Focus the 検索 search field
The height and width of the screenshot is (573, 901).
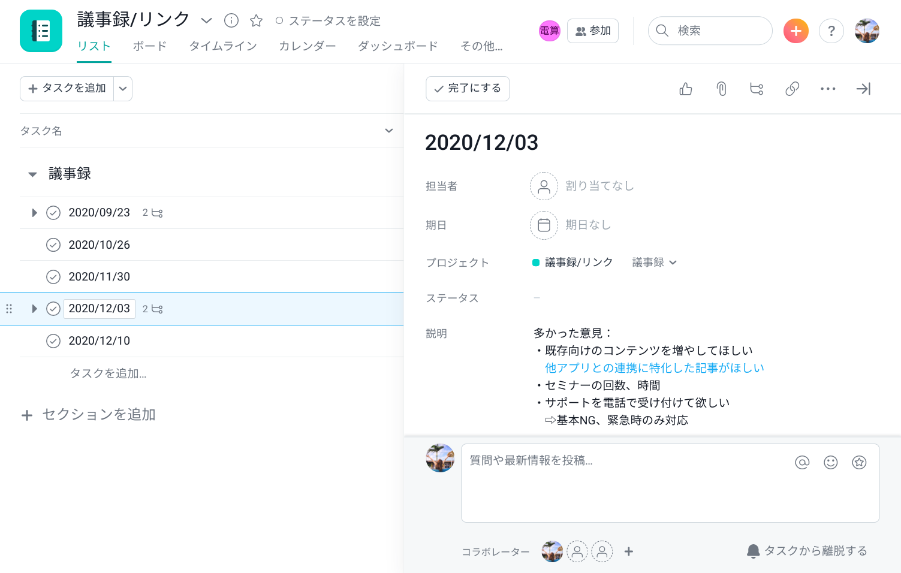point(710,31)
